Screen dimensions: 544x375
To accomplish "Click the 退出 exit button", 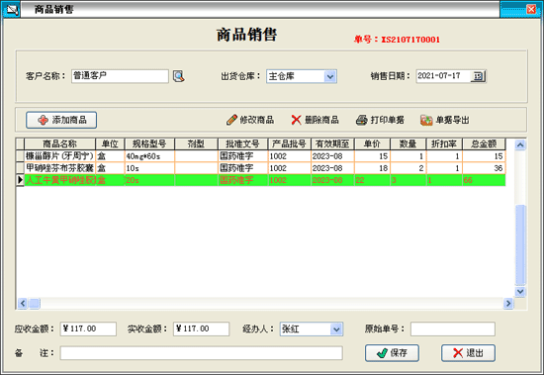I will click(x=468, y=353).
